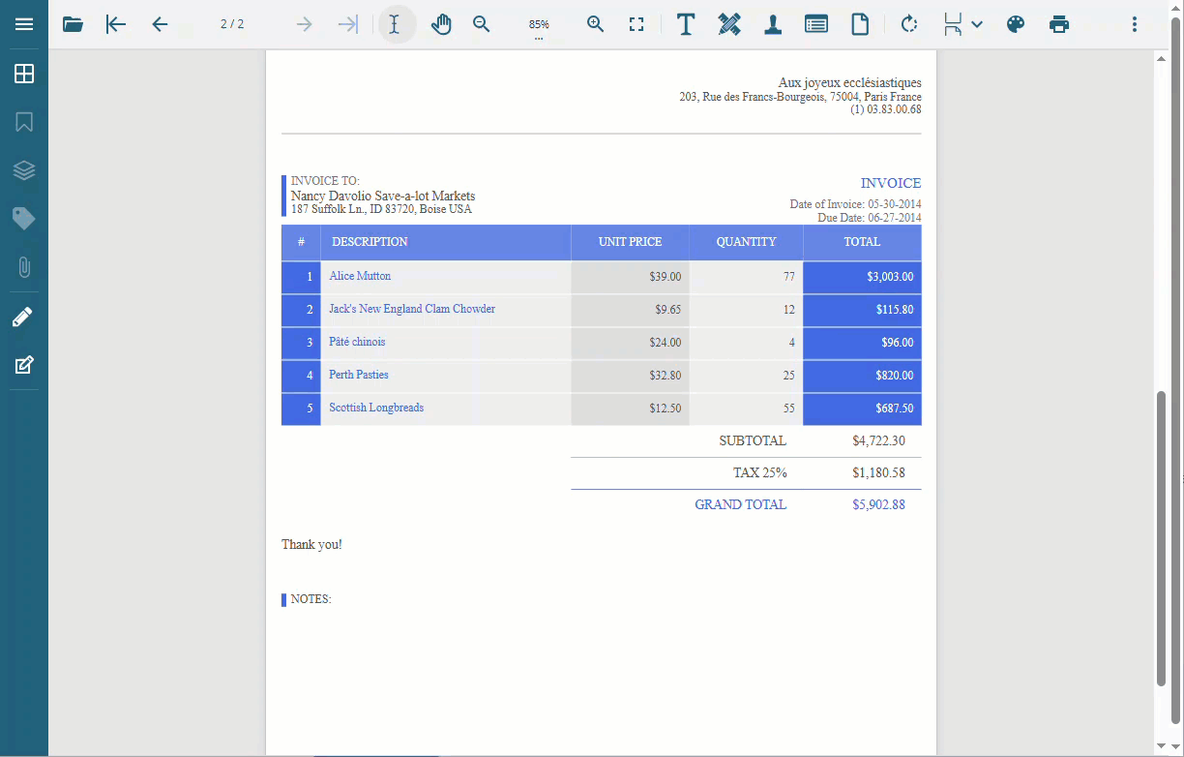The height and width of the screenshot is (757, 1184).
Task: Open the thumbnails panel in sidebar
Action: click(x=24, y=74)
